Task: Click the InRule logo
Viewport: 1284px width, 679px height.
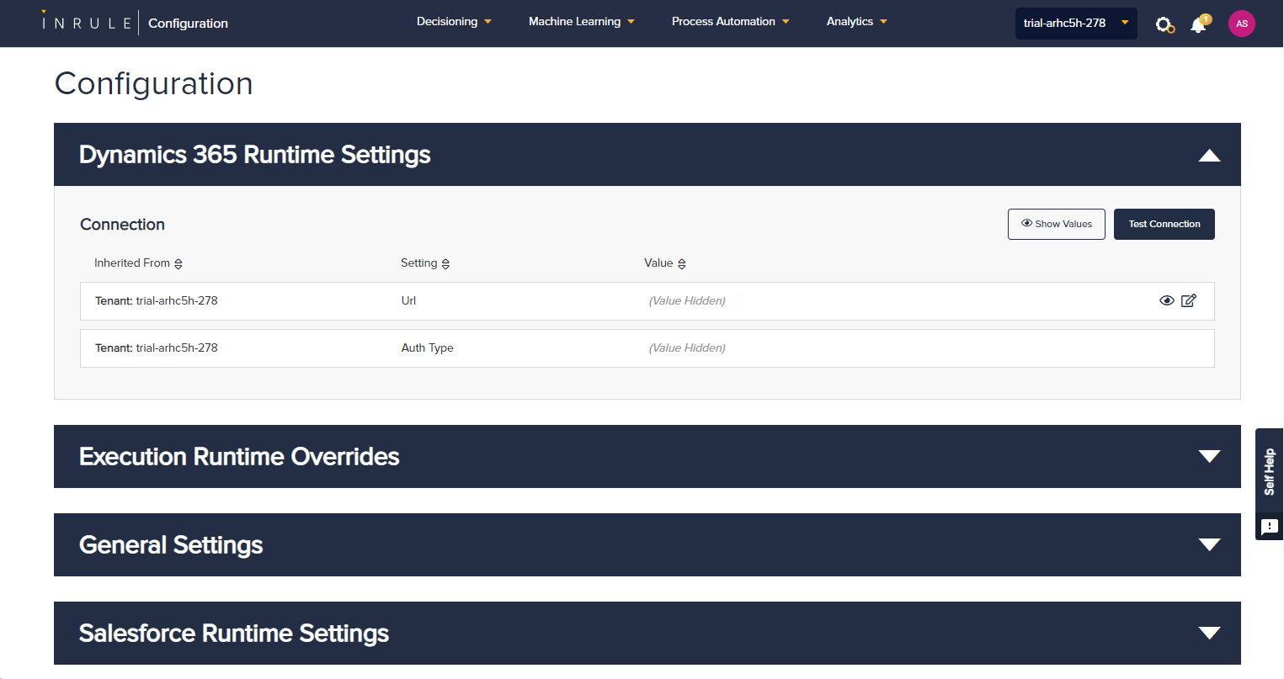Action: click(87, 23)
